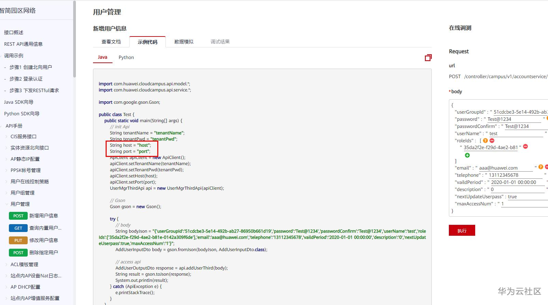The height and width of the screenshot is (305, 548).
Task: Click the password field containing Test@1234
Action: [x=514, y=119]
